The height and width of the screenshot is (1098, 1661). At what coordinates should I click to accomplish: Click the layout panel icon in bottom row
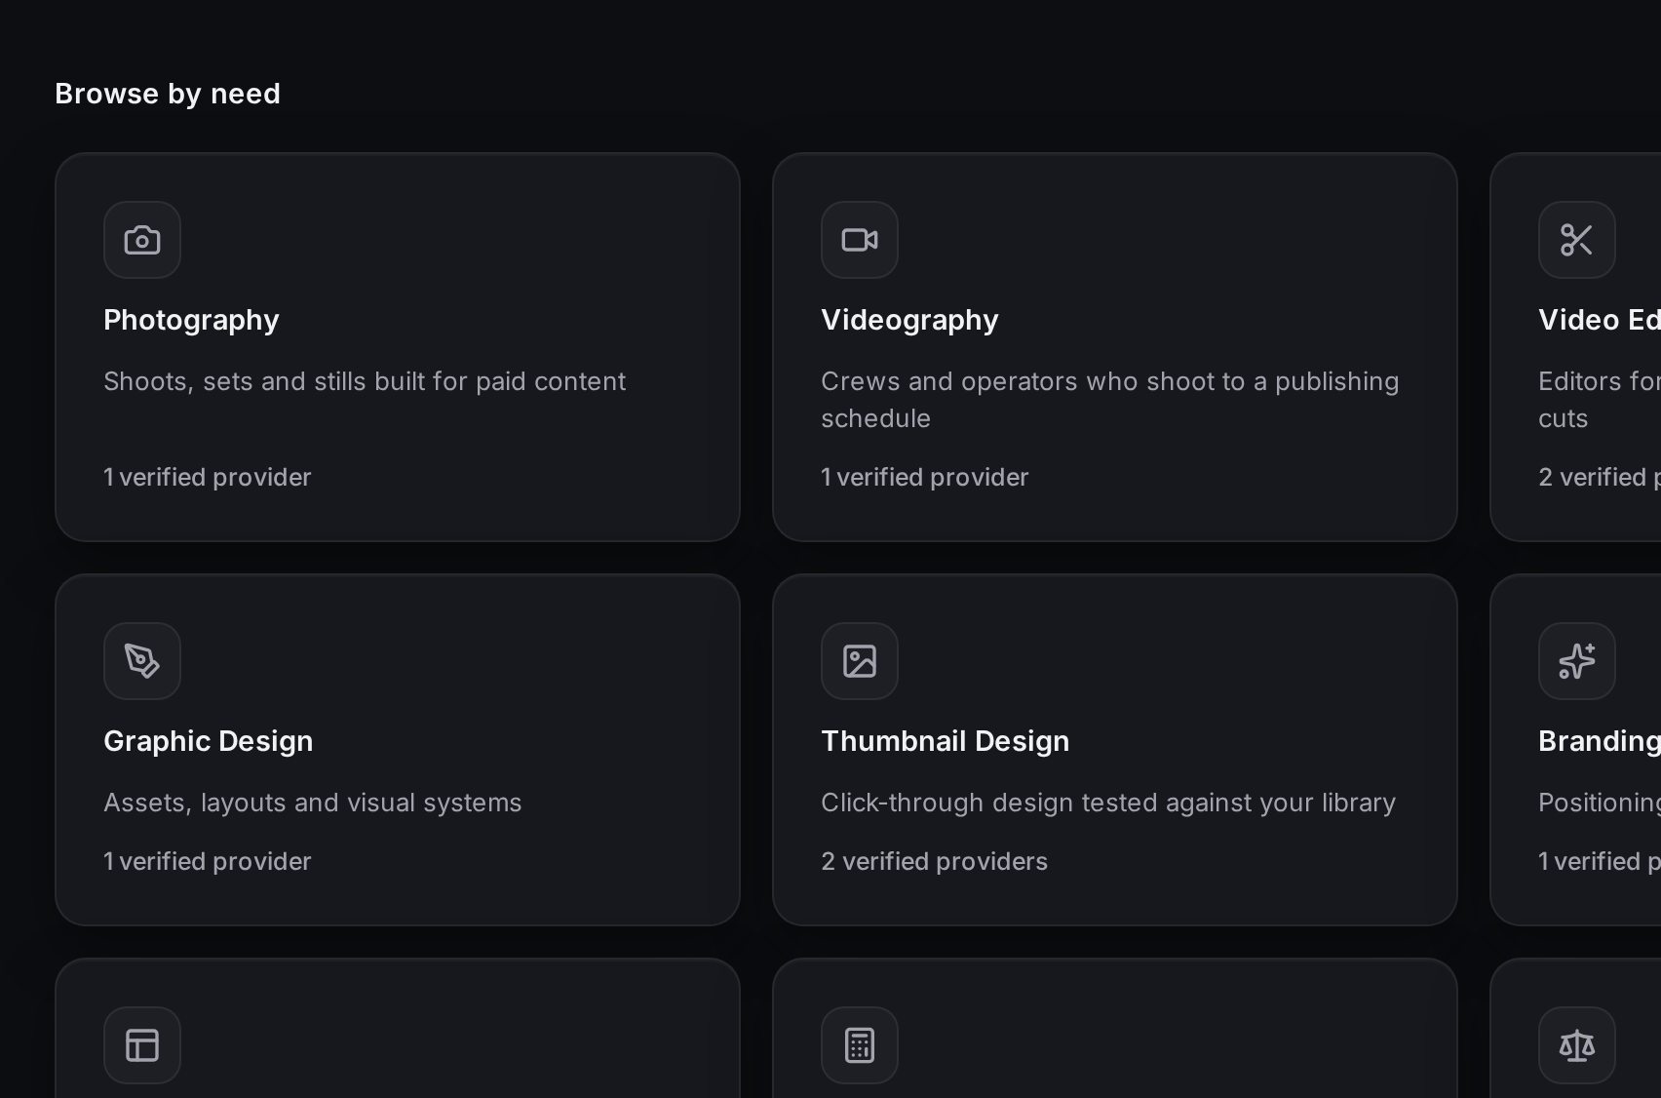point(142,1045)
